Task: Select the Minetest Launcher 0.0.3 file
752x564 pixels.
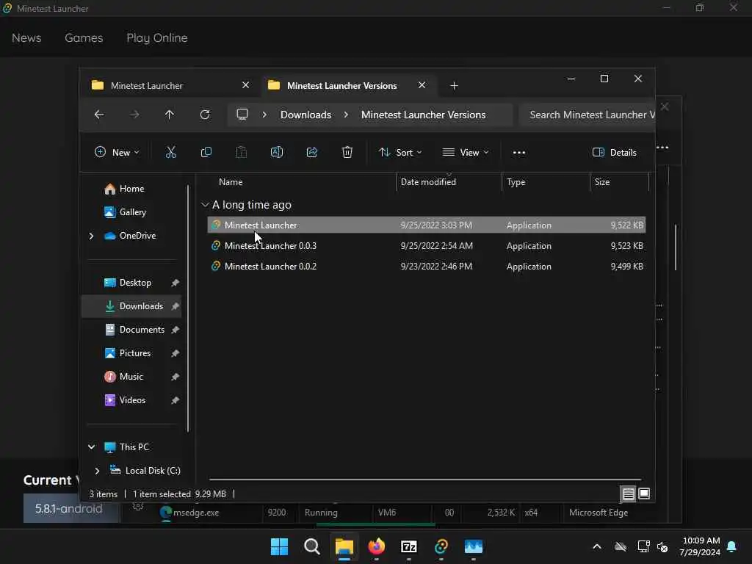Action: [427, 246]
